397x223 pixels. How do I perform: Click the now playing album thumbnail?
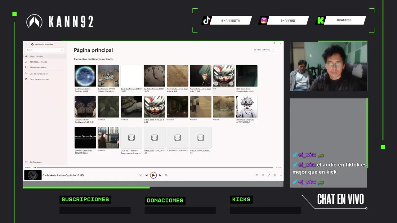pos(33,175)
